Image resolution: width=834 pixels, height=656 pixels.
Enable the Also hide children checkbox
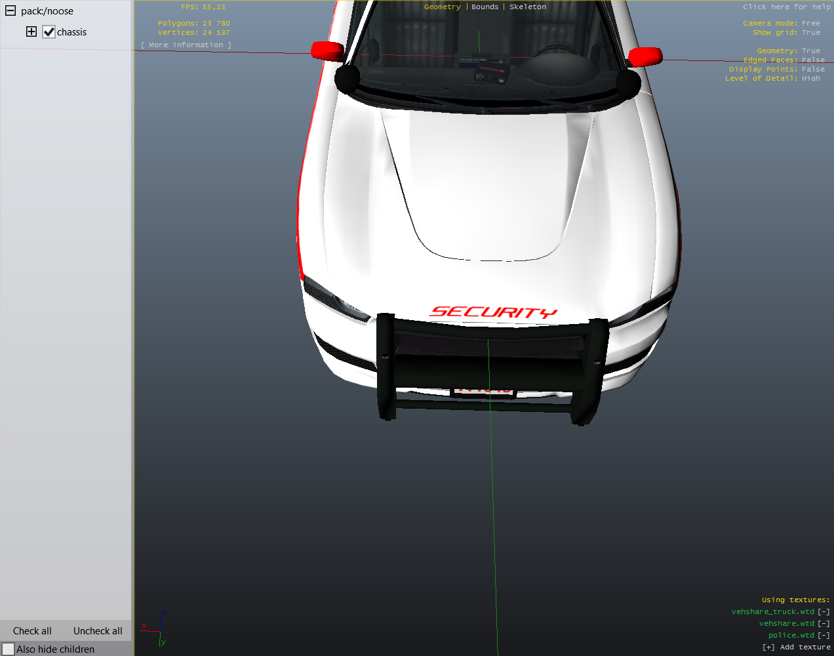point(9,649)
